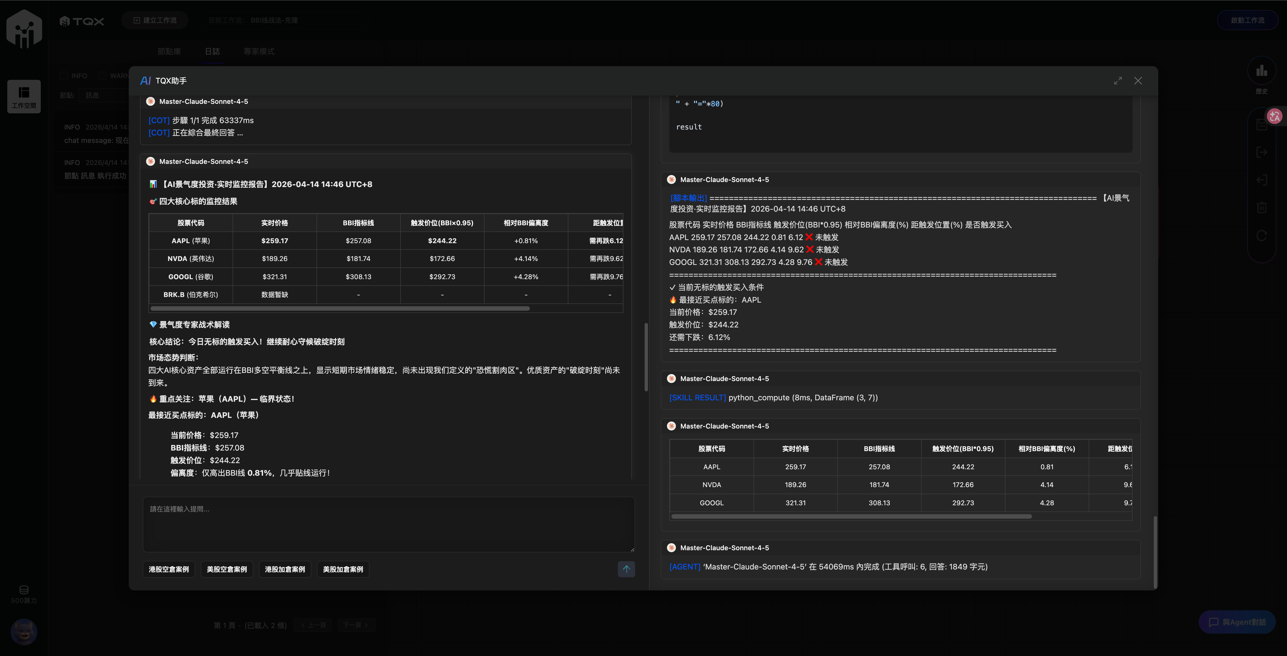1287x656 pixels.
Task: Click the $189.26 price cell in the NVDA row
Action: coord(275,259)
